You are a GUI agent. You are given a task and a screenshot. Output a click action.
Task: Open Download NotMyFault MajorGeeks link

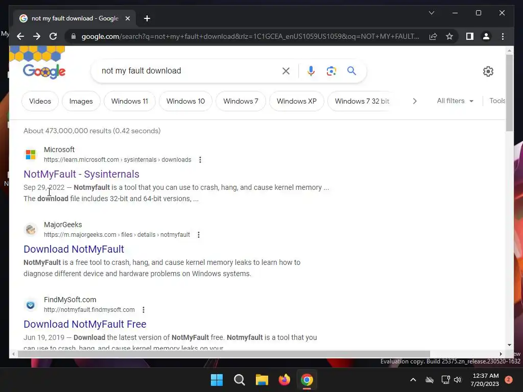coord(74,249)
